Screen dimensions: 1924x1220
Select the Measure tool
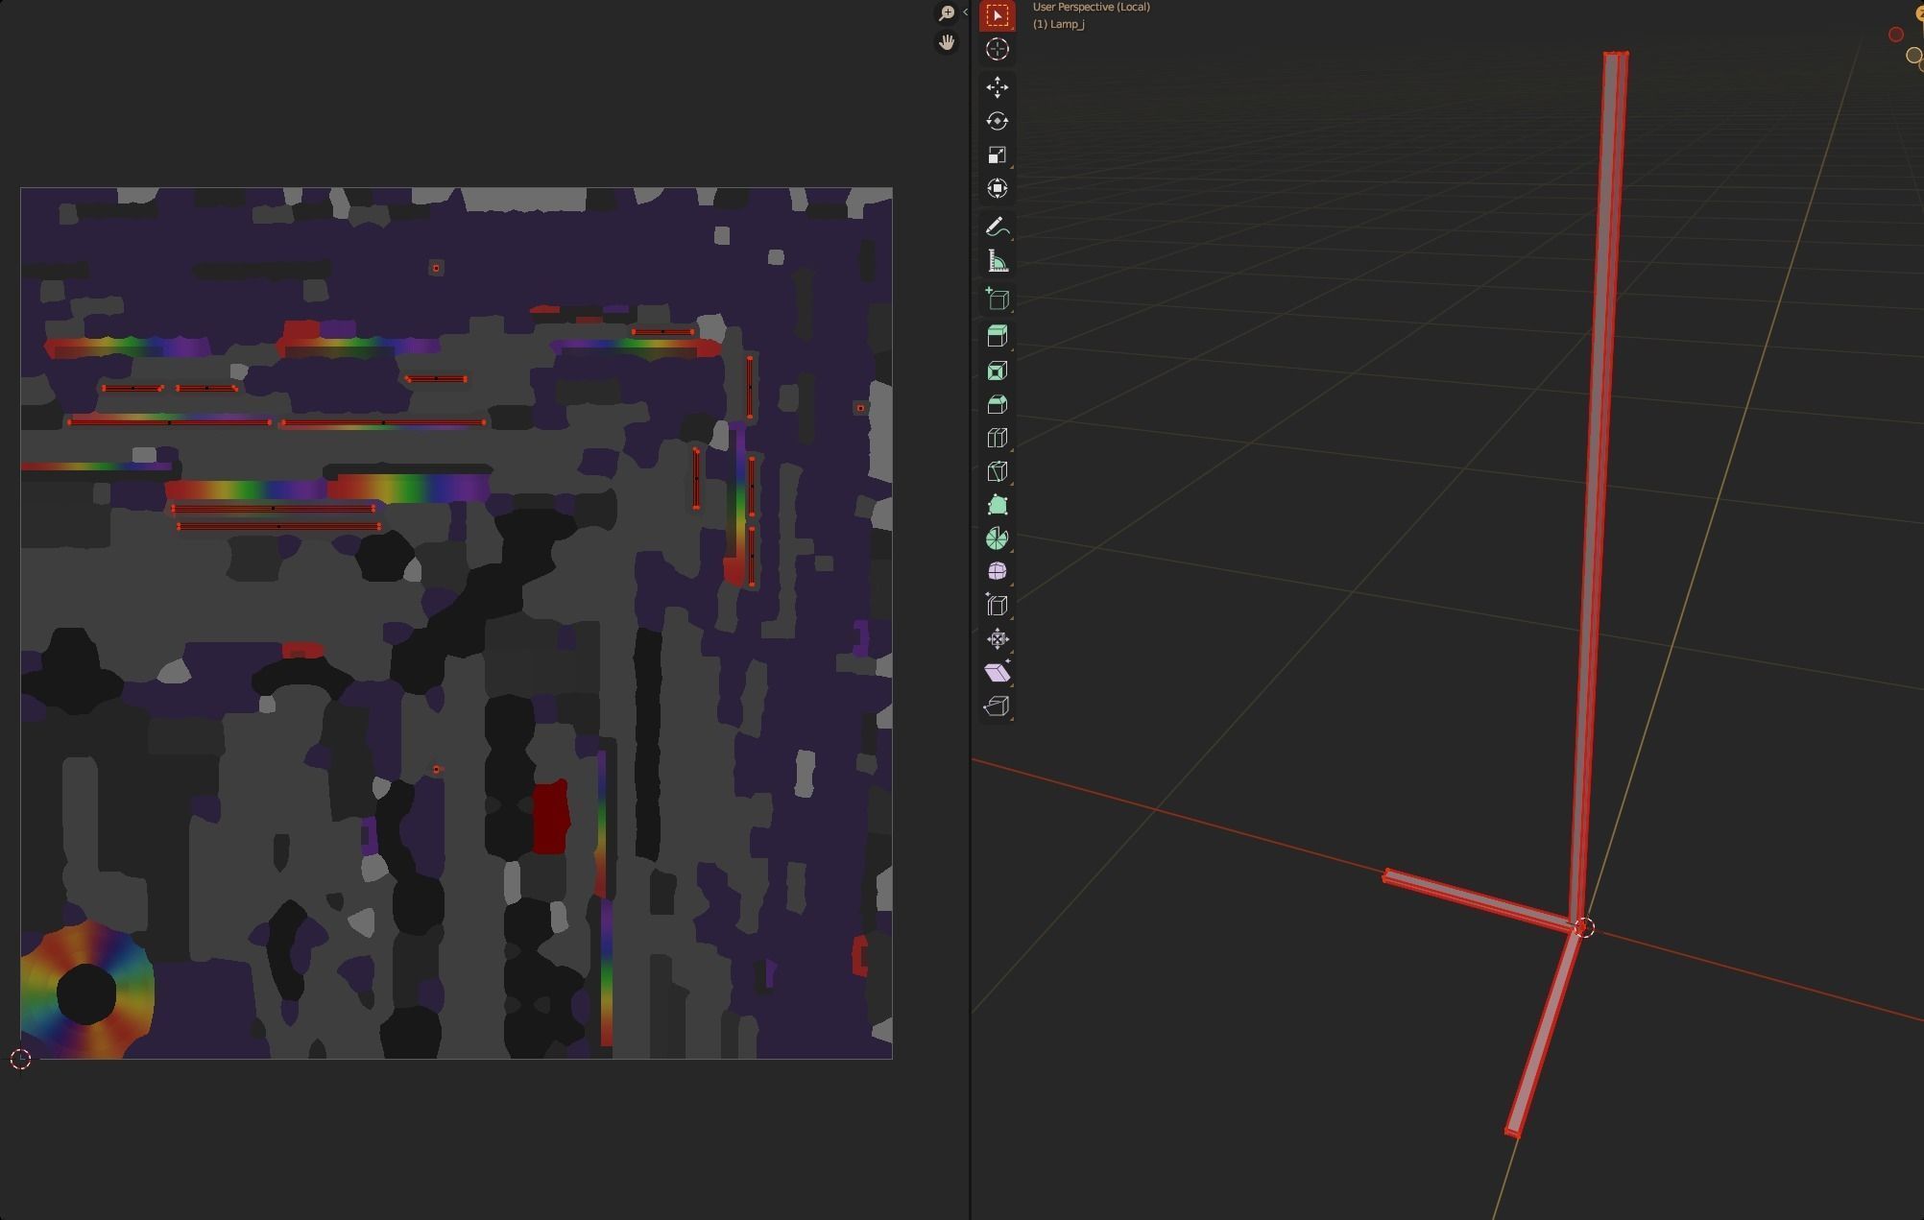tap(997, 262)
